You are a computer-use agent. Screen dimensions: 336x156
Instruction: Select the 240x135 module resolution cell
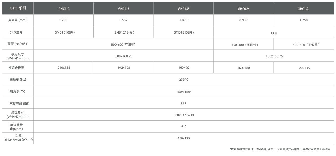point(64,68)
